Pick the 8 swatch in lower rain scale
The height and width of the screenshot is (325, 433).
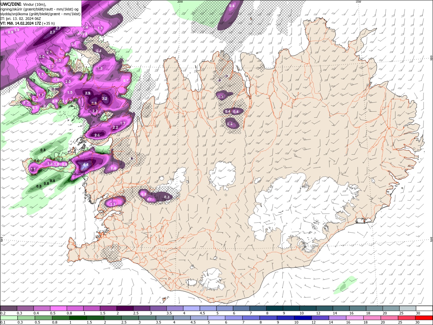269,318
